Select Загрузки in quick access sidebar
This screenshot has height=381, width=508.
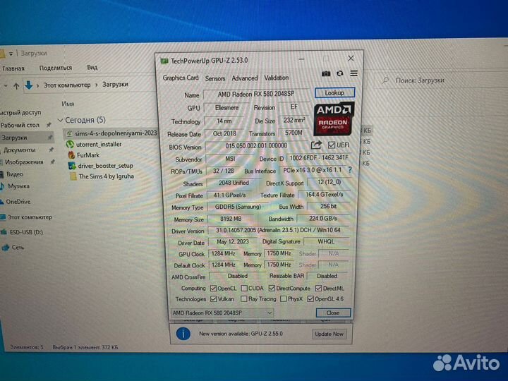27,138
